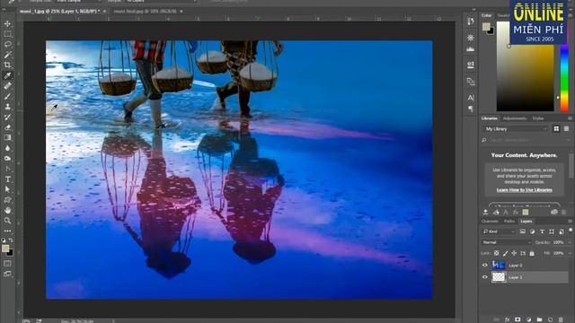Screen dimensions: 575x323
Task: Switch to the Channels tab
Action: coord(490,222)
